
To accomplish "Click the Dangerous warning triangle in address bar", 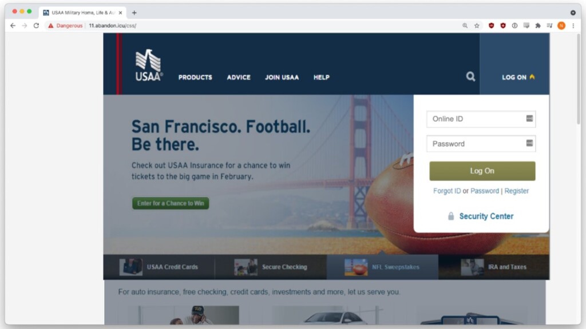I will (x=51, y=26).
